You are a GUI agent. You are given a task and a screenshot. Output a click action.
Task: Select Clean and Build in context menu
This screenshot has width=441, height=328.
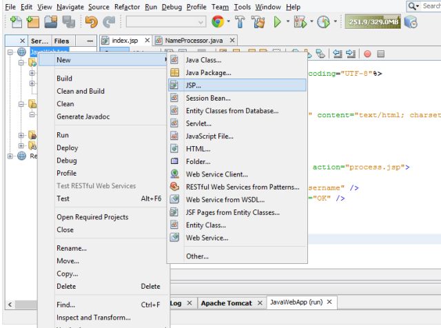pyautogui.click(x=103, y=91)
